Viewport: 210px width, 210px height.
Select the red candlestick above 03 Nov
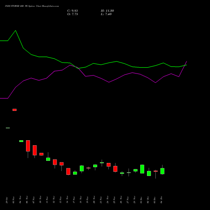coord(15,110)
